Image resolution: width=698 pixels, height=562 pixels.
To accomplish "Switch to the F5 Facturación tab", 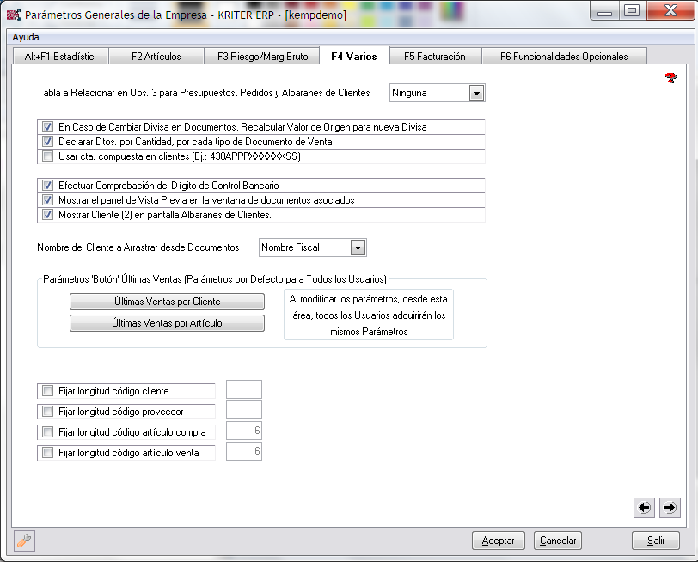I will tap(434, 57).
